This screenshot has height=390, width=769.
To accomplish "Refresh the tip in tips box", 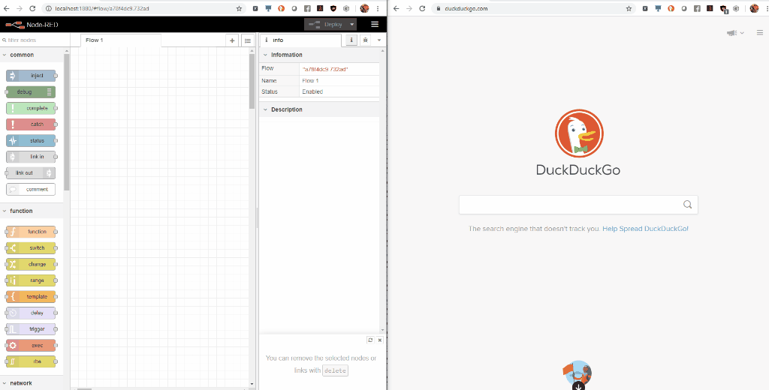I will point(370,340).
